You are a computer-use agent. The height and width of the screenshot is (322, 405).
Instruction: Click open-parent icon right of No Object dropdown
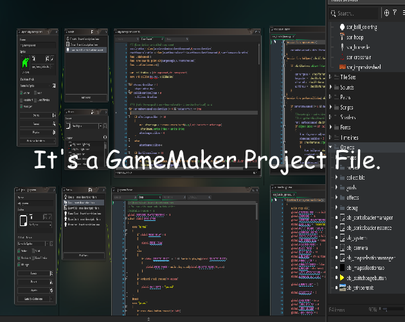coord(105,126)
